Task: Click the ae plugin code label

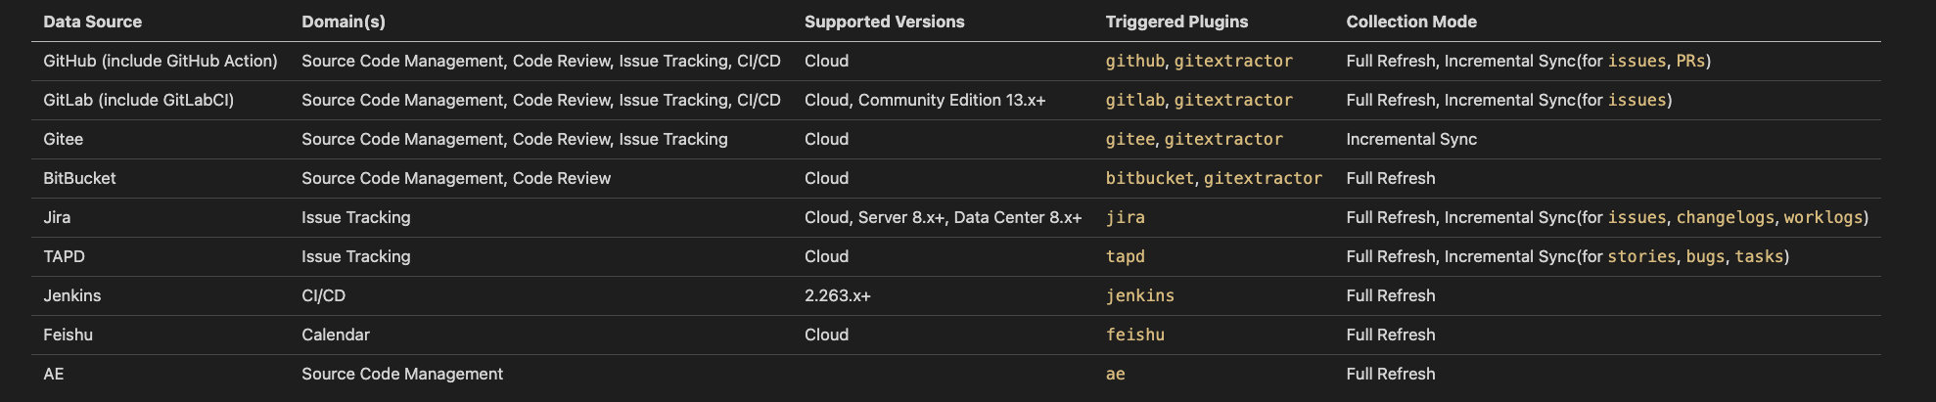Action: [1115, 374]
